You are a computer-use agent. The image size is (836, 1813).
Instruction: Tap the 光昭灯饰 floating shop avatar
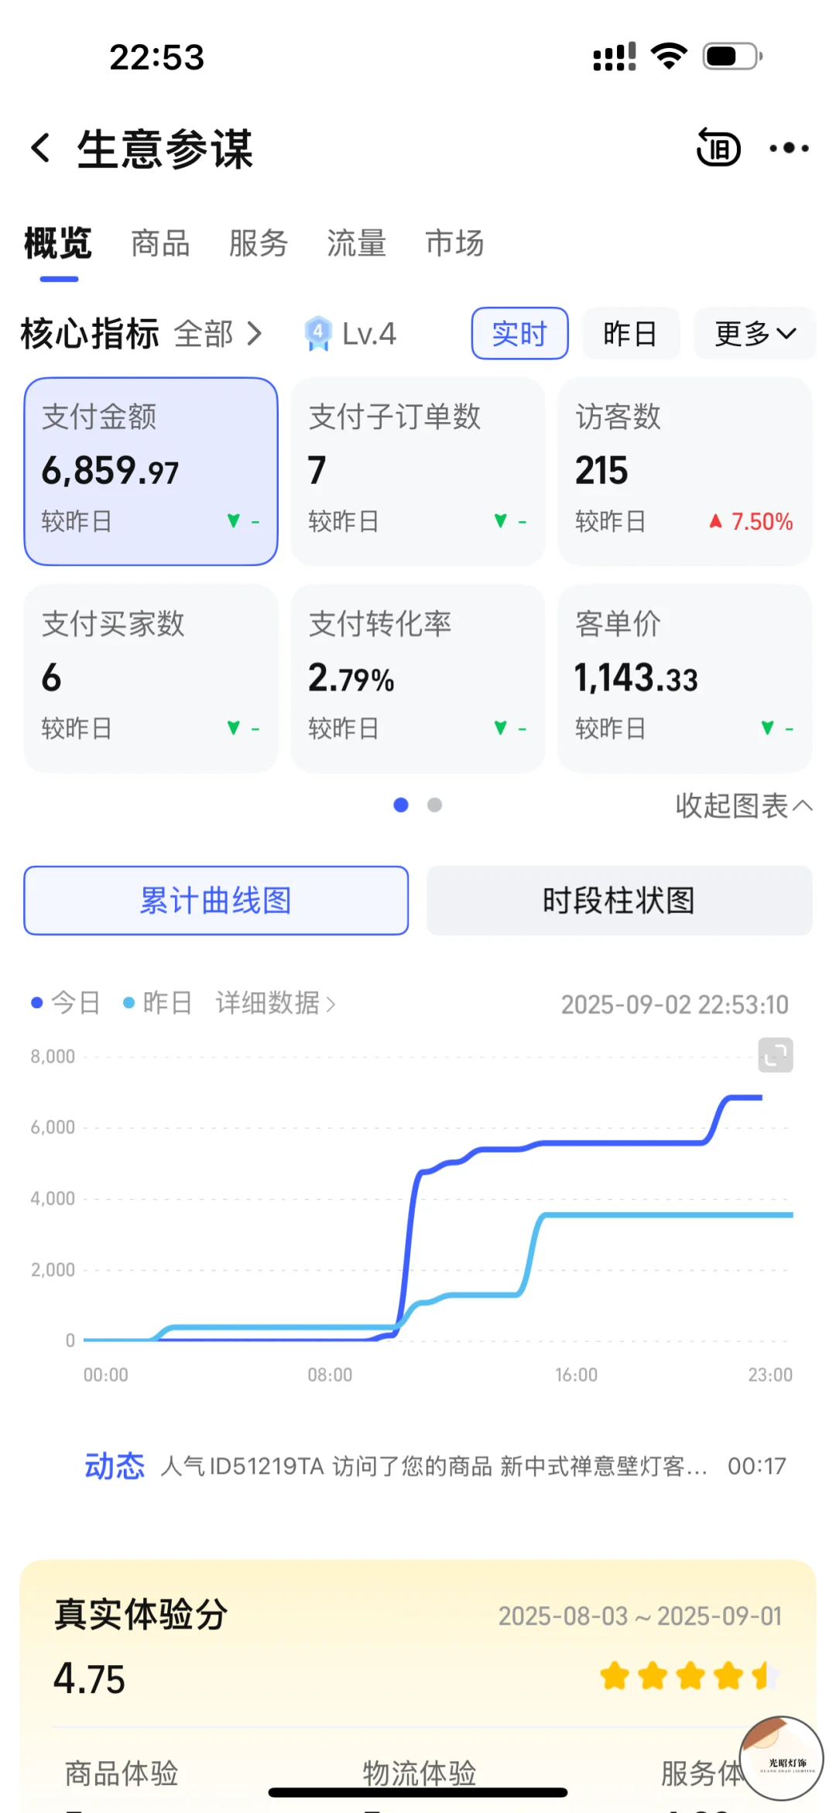pyautogui.click(x=781, y=1758)
